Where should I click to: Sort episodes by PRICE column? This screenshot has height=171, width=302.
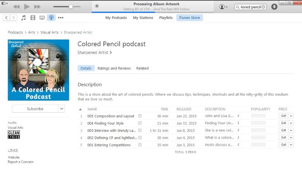(283, 109)
